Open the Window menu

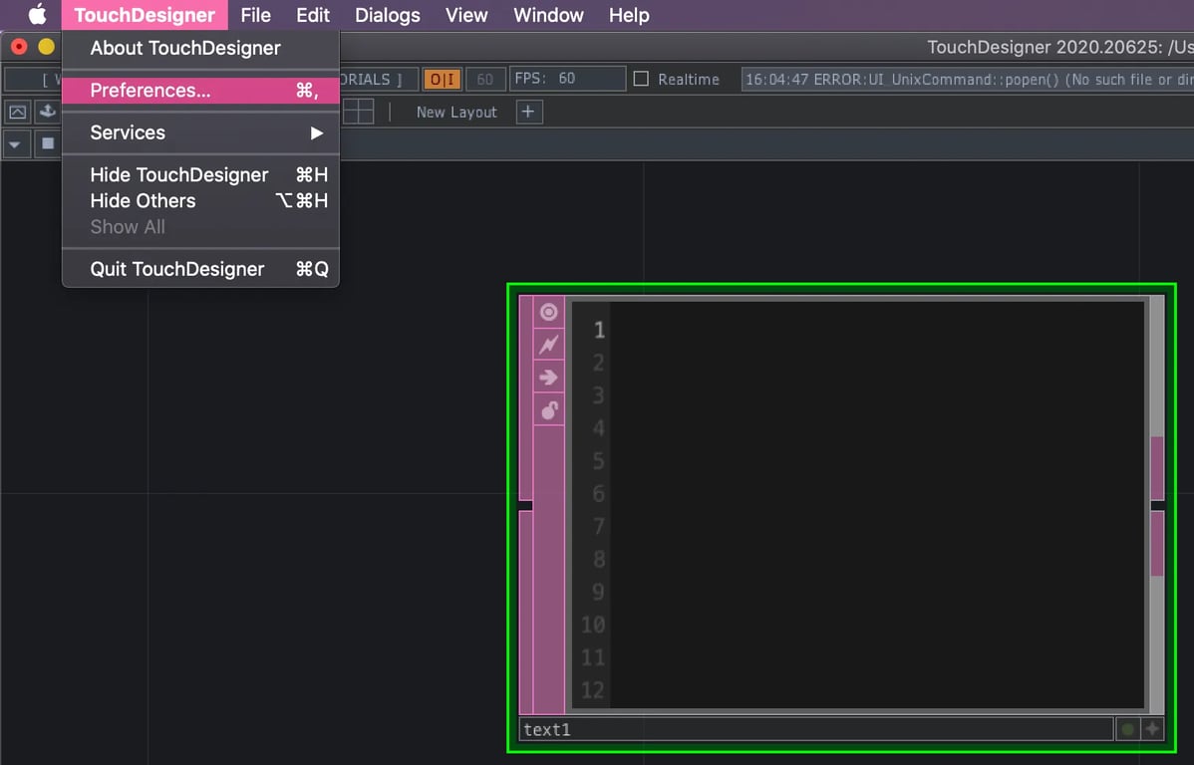click(x=548, y=15)
